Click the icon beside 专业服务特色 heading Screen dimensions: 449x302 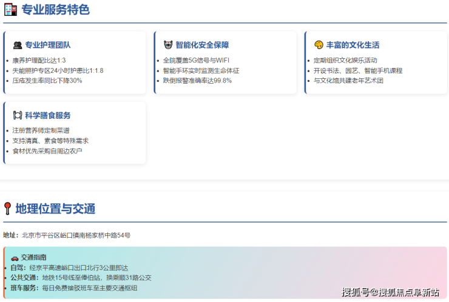pos(10,10)
